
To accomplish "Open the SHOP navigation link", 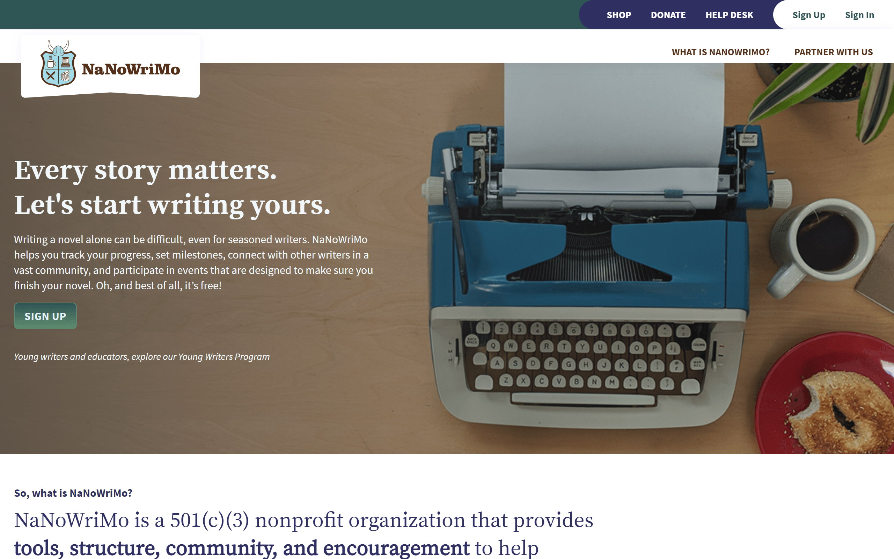I will click(618, 14).
